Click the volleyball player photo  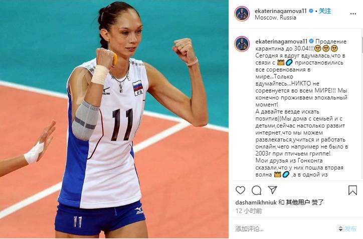(114, 119)
